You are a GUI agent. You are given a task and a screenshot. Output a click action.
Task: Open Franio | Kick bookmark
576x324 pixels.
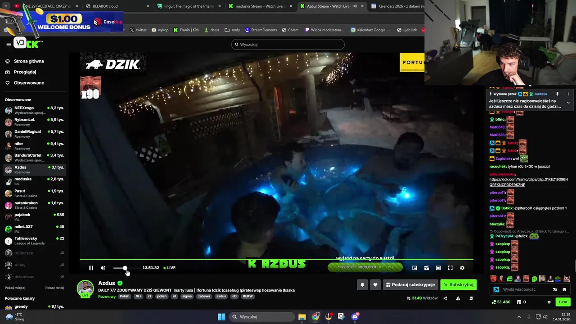tap(186, 30)
